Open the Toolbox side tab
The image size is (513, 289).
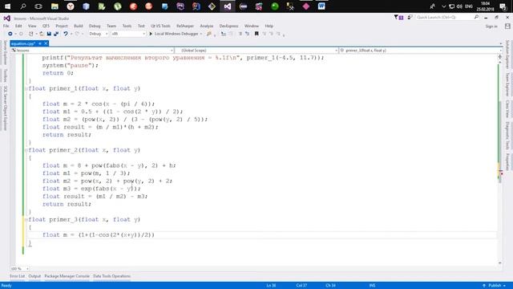point(6,75)
